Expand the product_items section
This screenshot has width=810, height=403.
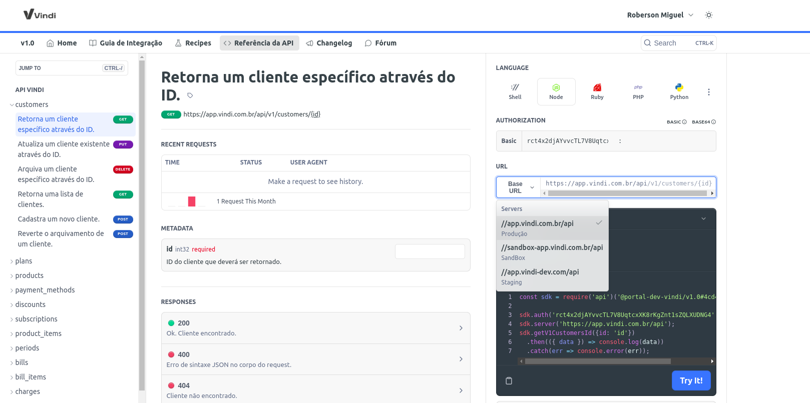coord(12,333)
